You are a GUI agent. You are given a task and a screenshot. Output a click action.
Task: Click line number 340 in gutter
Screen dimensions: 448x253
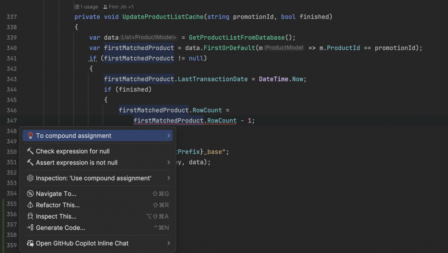11,48
